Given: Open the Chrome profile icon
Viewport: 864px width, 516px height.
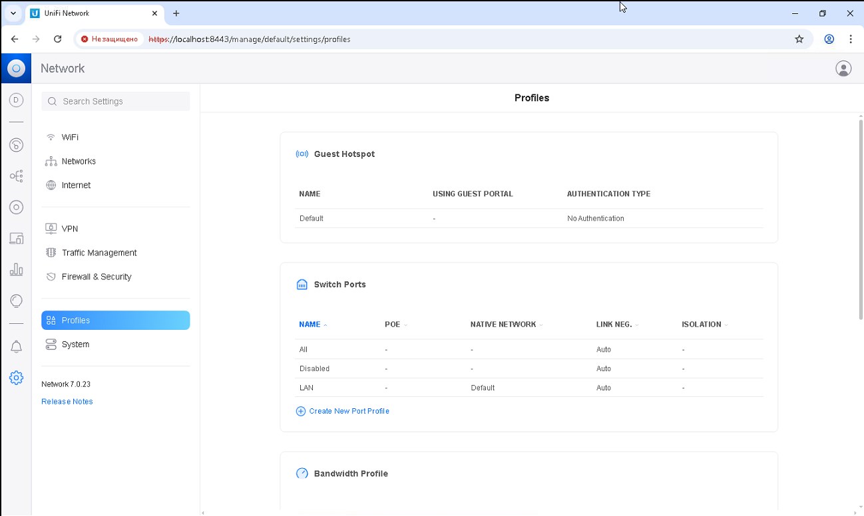Looking at the screenshot, I should [x=829, y=39].
